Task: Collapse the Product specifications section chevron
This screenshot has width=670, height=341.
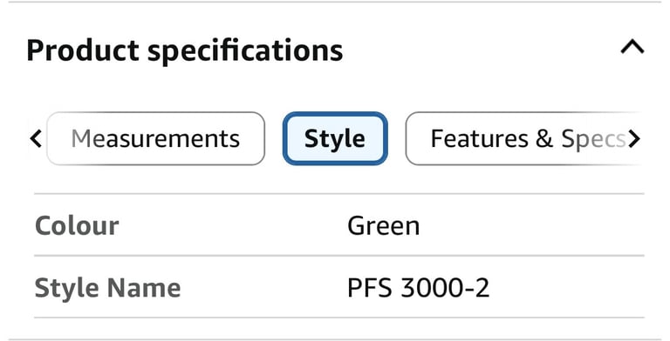Action: click(x=632, y=47)
